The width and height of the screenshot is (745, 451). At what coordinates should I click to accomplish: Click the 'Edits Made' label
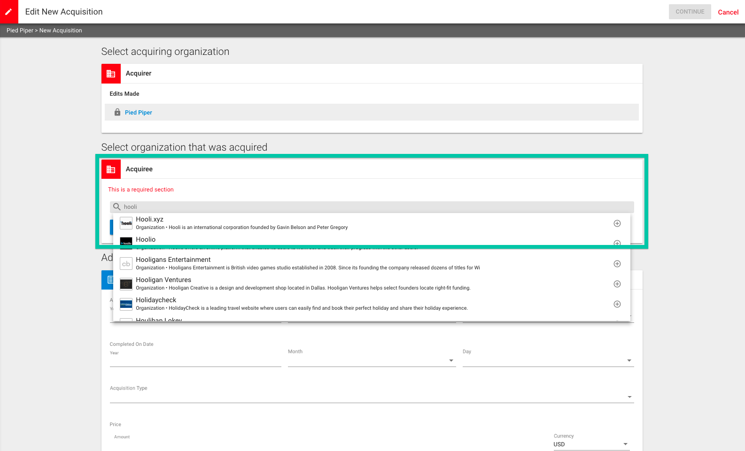124,94
